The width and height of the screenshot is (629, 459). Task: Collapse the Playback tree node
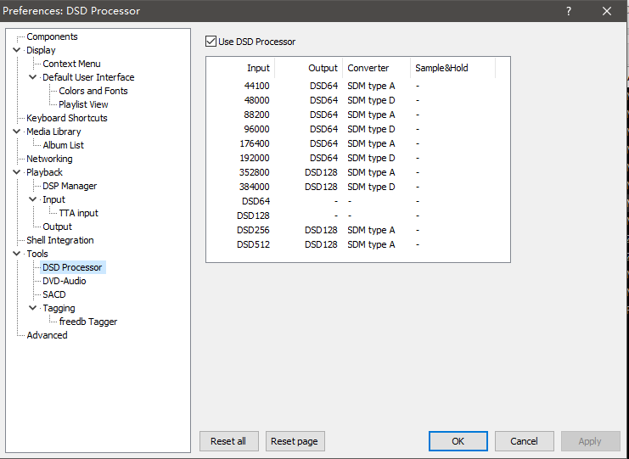[17, 172]
